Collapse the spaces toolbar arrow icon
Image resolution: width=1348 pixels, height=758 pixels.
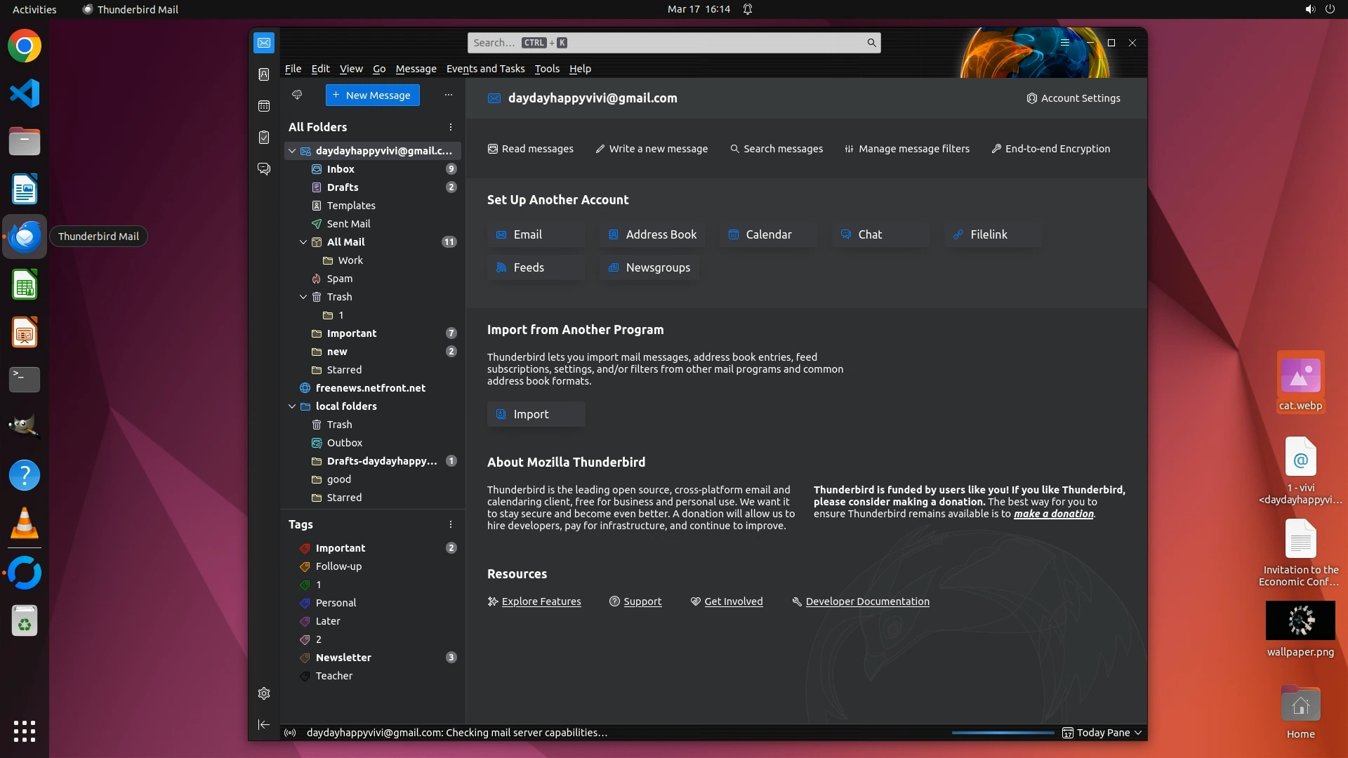(264, 724)
